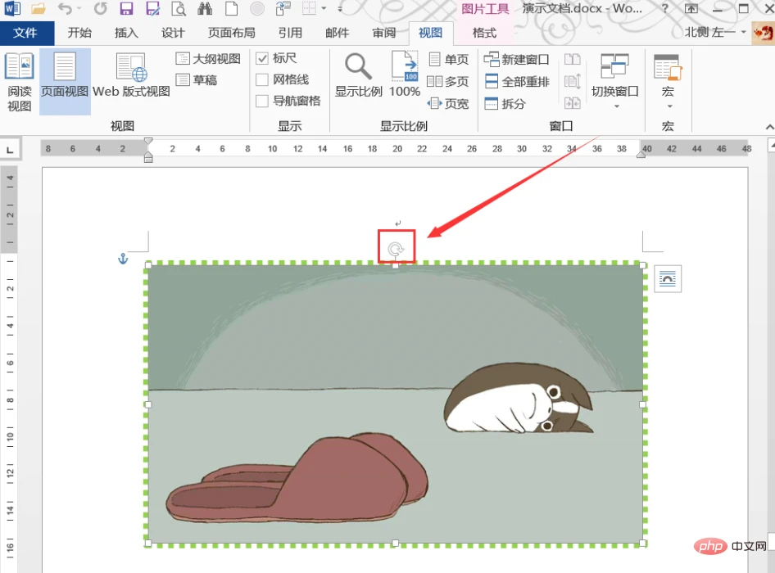Screen dimensions: 775x573
Task: Arrange All windows 全部重排
Action: 517,82
